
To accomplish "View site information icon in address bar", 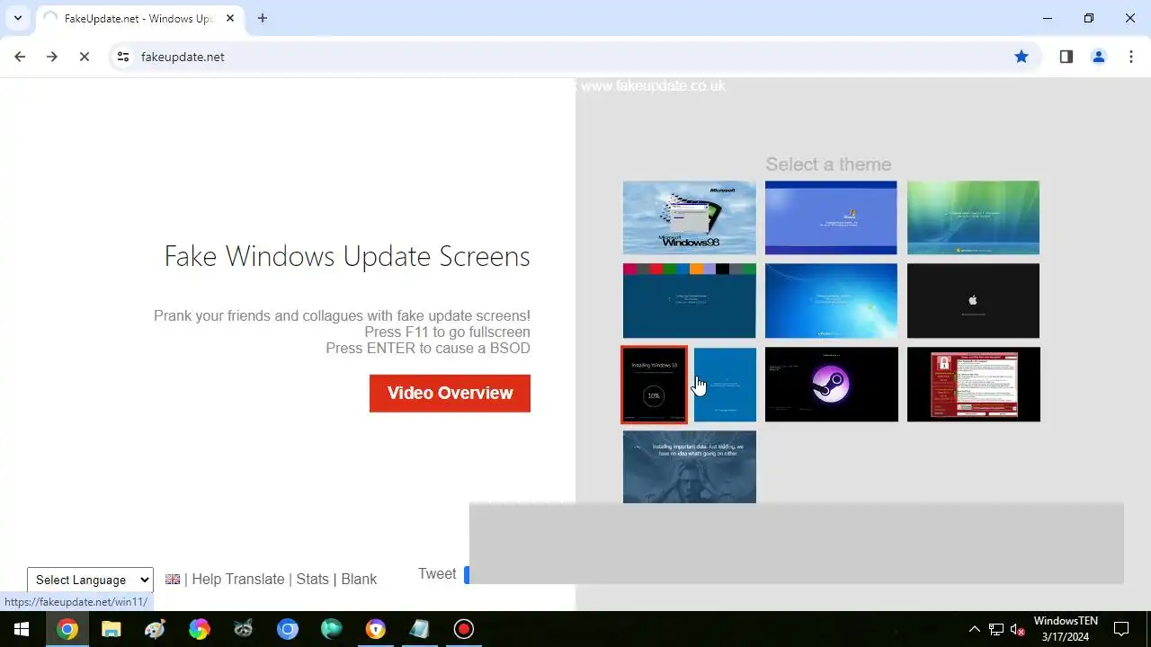I will coord(123,57).
